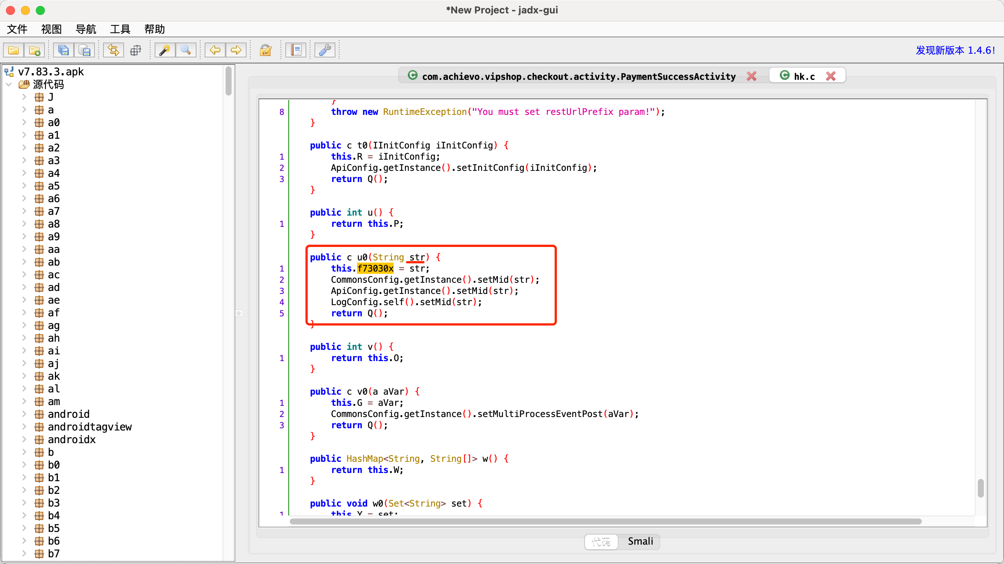Click the PaymentSuccessActivity tab class icon
The height and width of the screenshot is (564, 1004).
(412, 75)
